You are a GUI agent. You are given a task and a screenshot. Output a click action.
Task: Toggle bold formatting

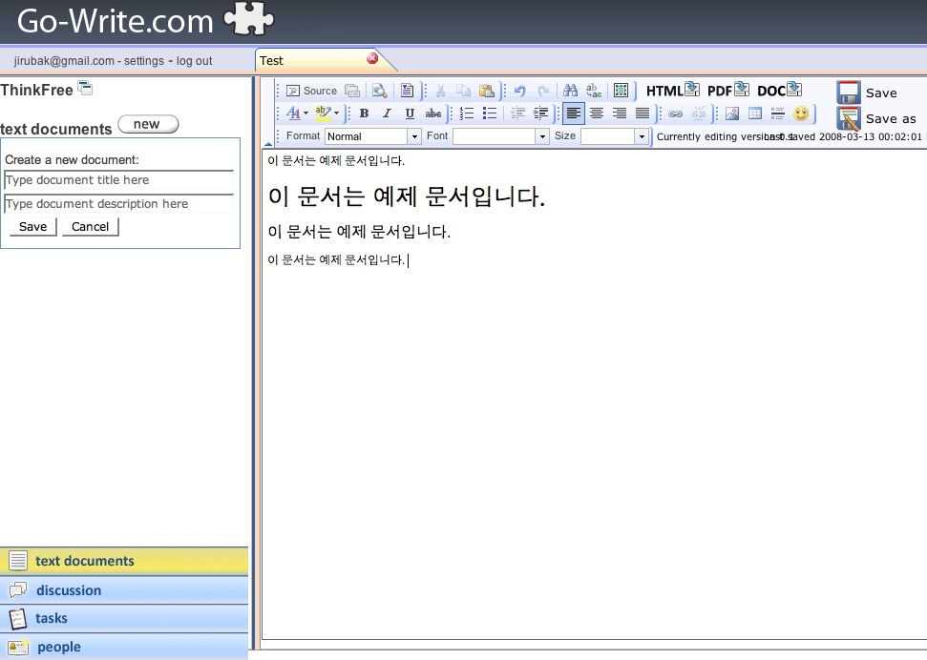364,113
